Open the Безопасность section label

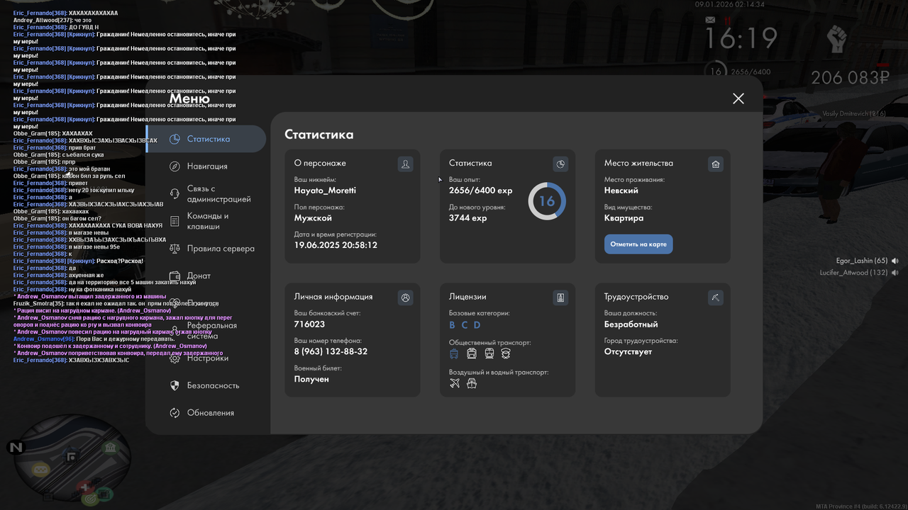coord(213,385)
